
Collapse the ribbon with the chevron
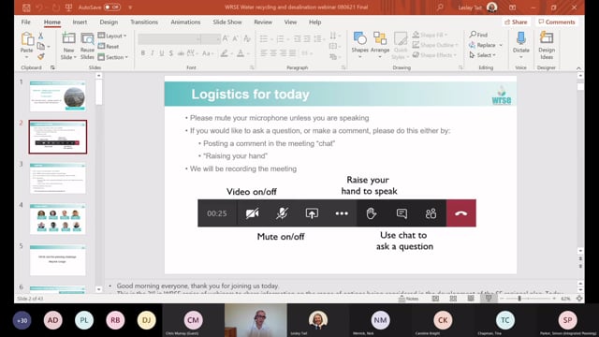[578, 68]
